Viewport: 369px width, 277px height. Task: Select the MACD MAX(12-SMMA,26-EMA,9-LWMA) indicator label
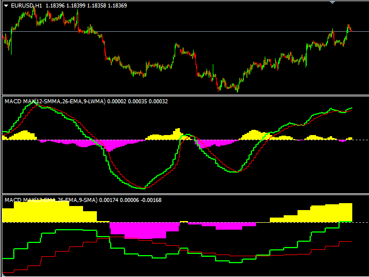(55, 102)
